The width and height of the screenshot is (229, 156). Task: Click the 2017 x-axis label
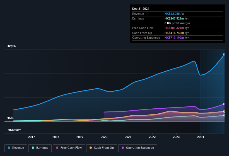32,137
